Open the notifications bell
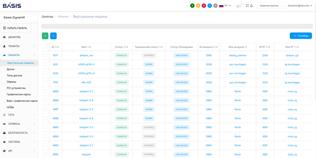This screenshot has width=316, height=158. click(251, 6)
